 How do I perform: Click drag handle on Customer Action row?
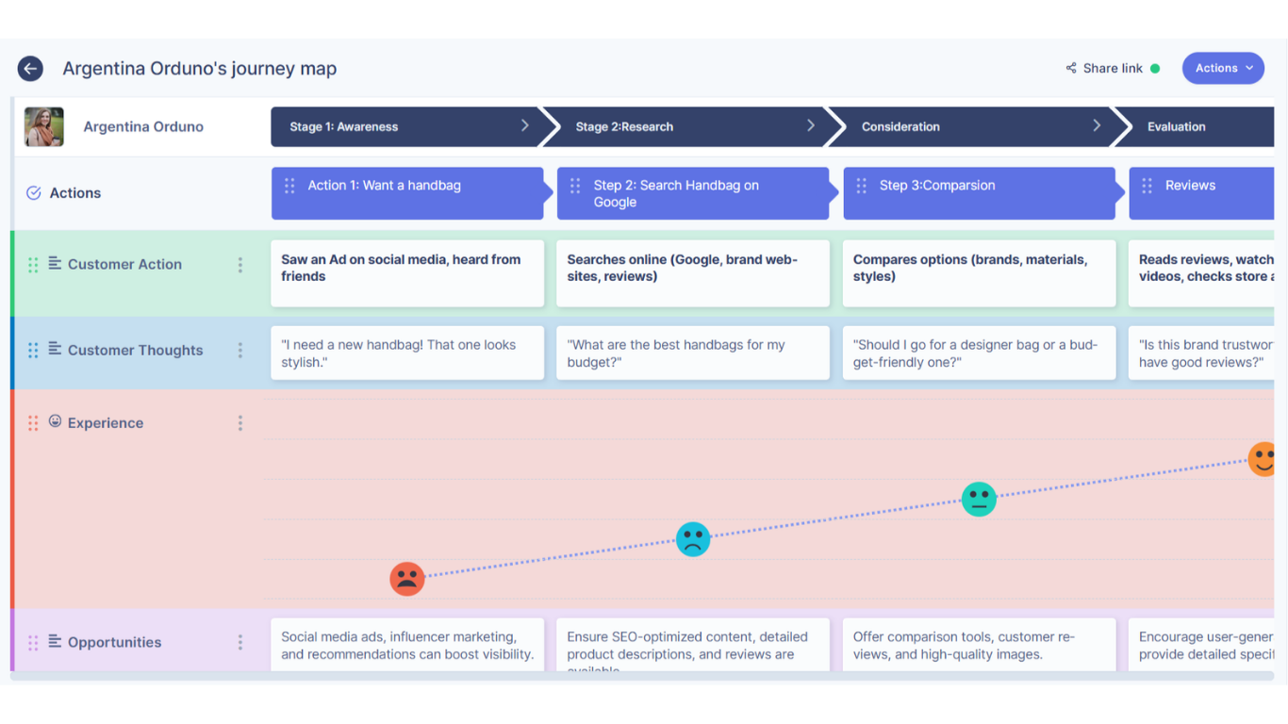tap(33, 265)
